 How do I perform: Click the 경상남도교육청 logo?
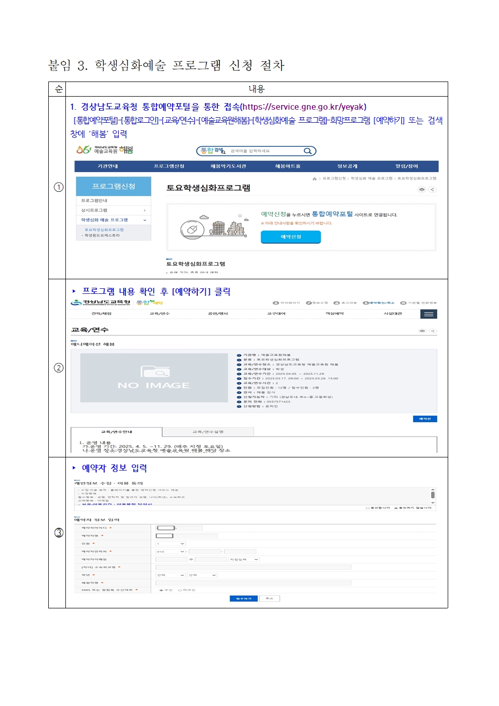click(x=101, y=302)
